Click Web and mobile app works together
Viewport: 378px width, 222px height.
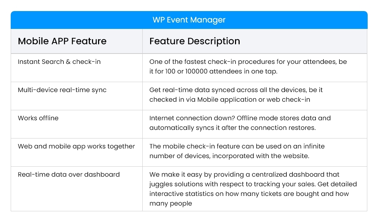76,146
